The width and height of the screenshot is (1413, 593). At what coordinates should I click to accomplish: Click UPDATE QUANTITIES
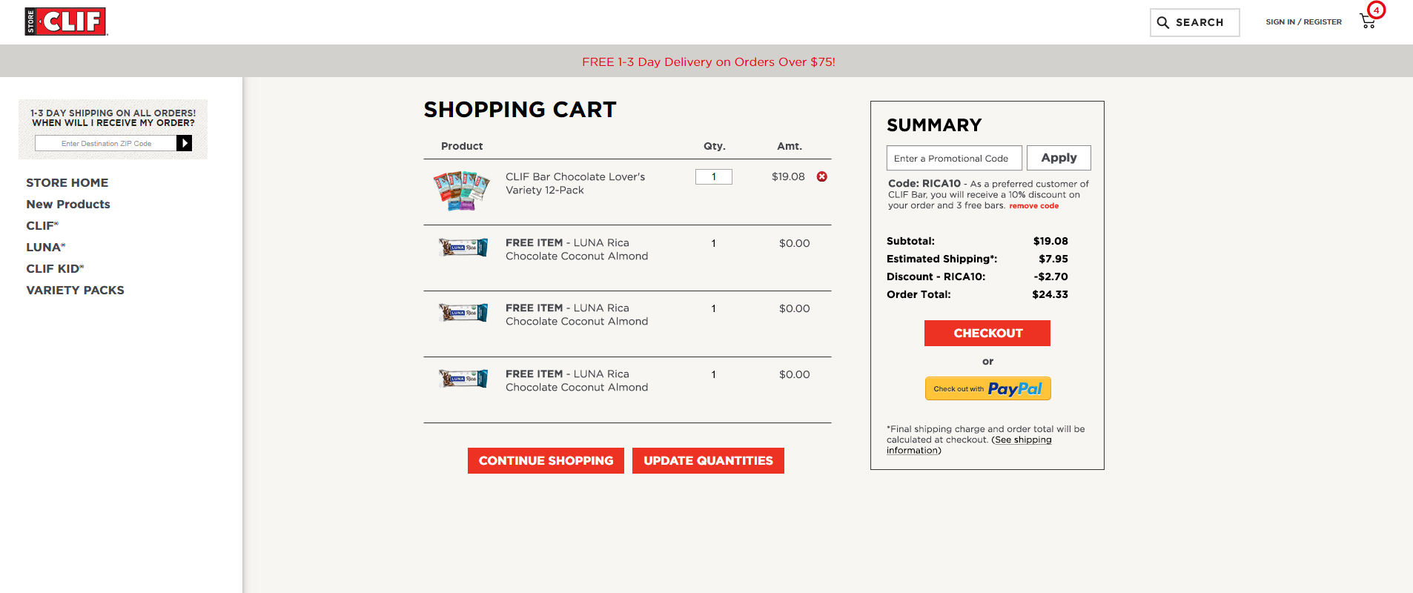tap(708, 460)
